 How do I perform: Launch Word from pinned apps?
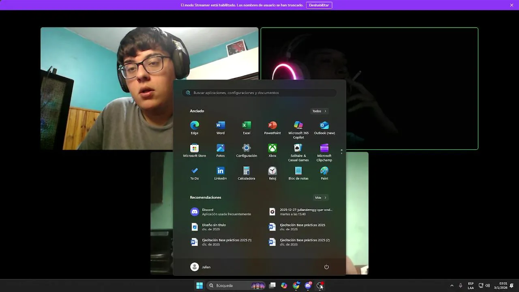[221, 127]
